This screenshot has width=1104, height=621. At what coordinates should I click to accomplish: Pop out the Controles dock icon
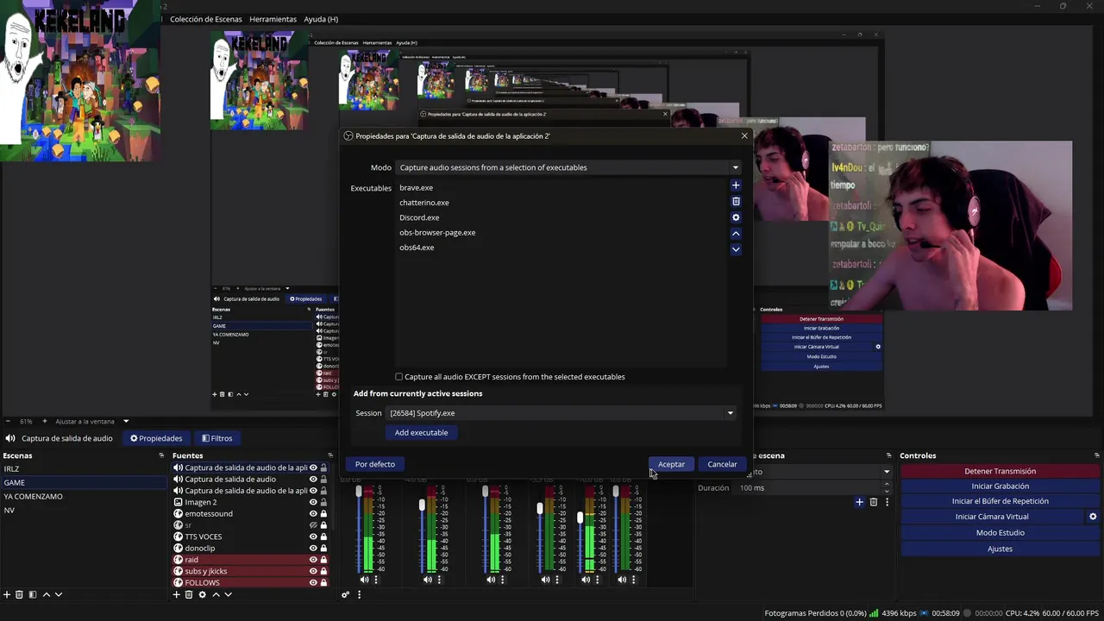tap(1097, 455)
